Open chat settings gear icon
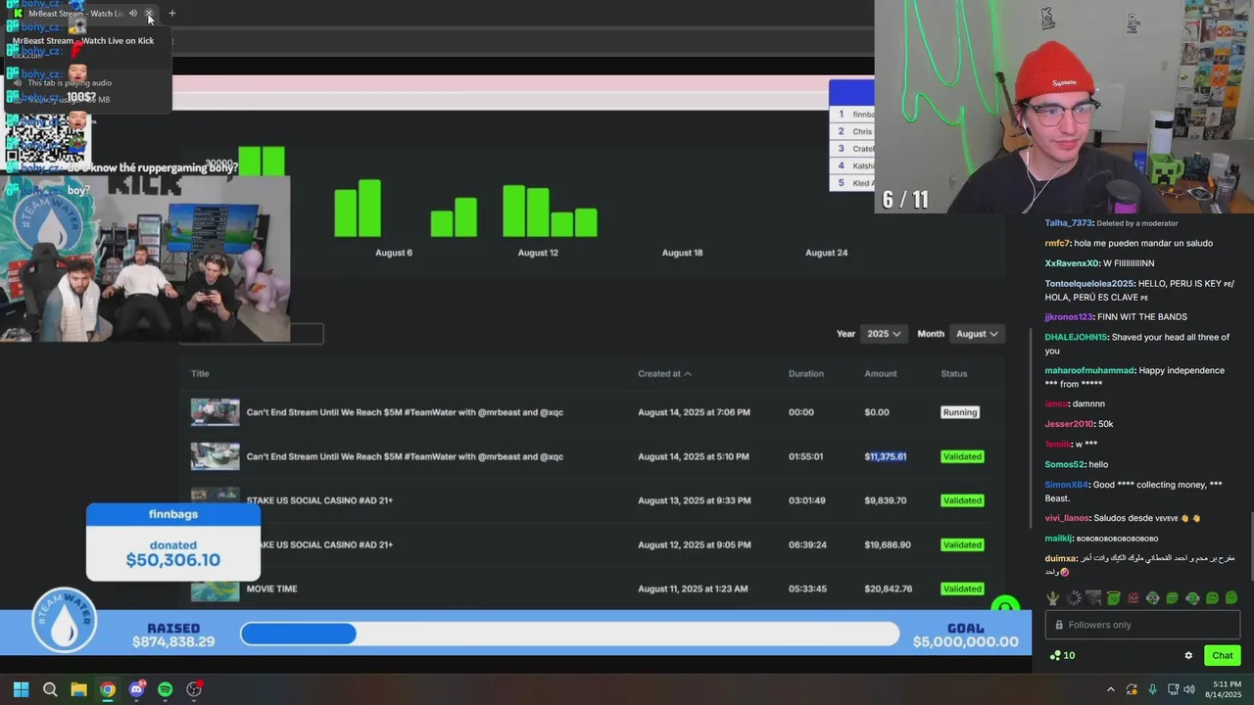 (1188, 656)
